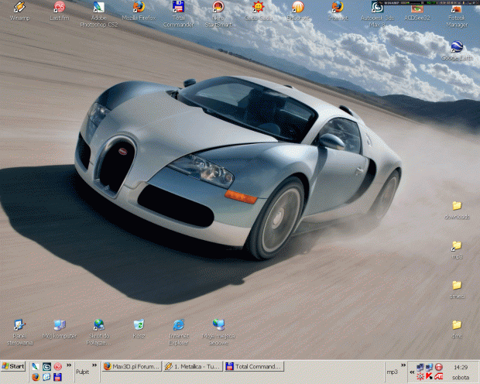The image size is (480, 384).
Task: Open Total Commander desktop shortcut
Action: pyautogui.click(x=178, y=8)
